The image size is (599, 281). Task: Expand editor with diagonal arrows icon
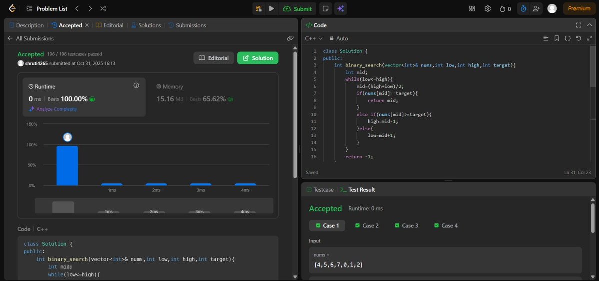tap(589, 38)
